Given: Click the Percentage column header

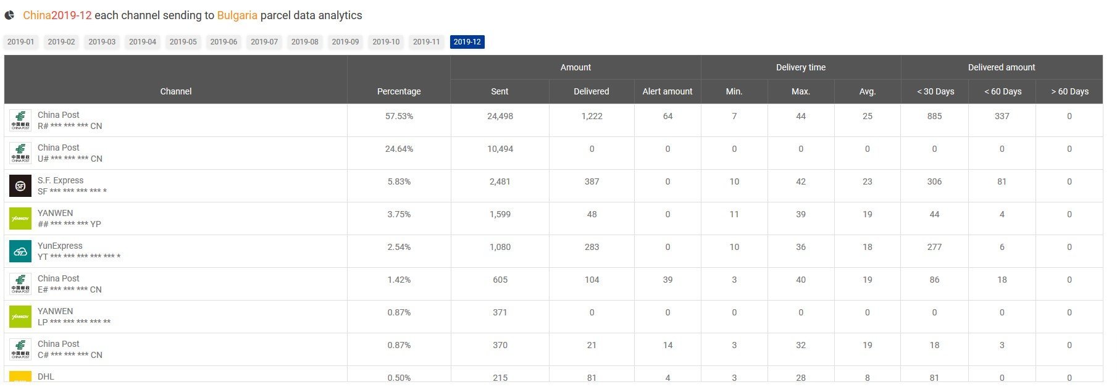Looking at the screenshot, I should [399, 91].
